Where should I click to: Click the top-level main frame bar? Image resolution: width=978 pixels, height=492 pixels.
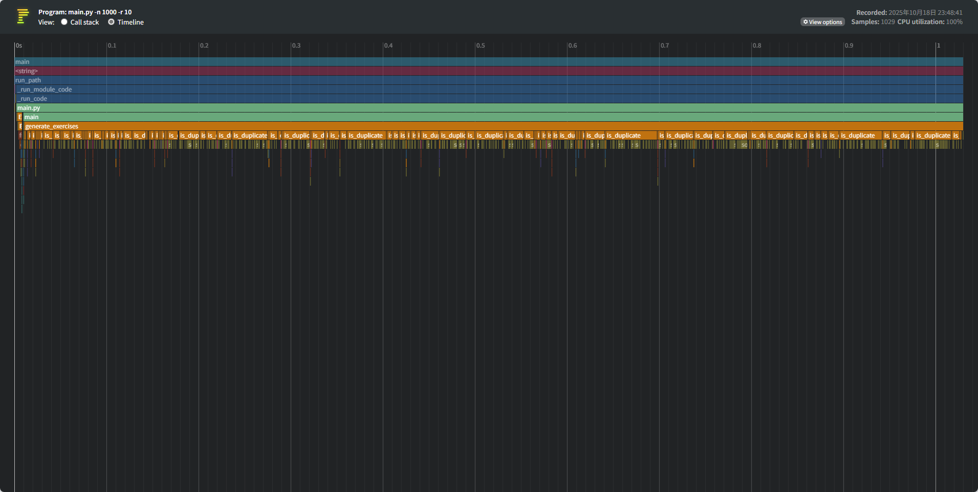point(489,62)
